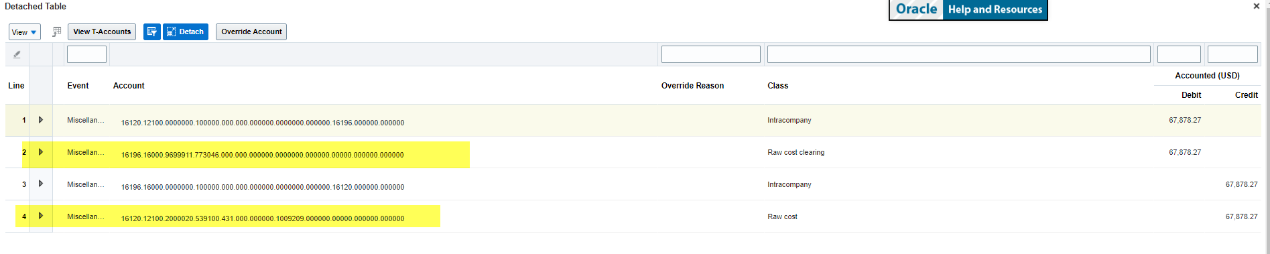Open the View dropdown menu
Image resolution: width=1270 pixels, height=254 pixels.
25,32
